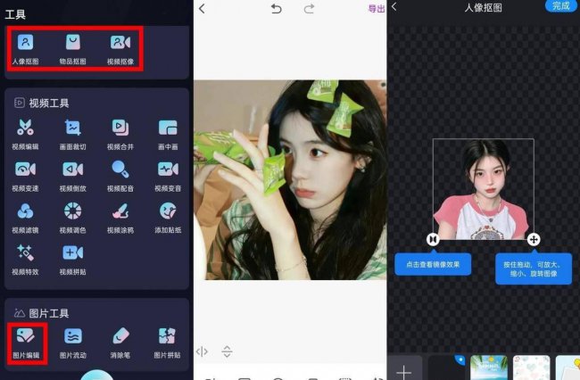This screenshot has height=380, width=580.
Task: Open the 图片拼贴 image collage tool
Action: click(167, 343)
